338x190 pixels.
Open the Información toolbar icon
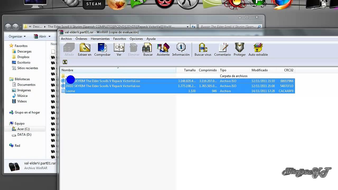181,50
